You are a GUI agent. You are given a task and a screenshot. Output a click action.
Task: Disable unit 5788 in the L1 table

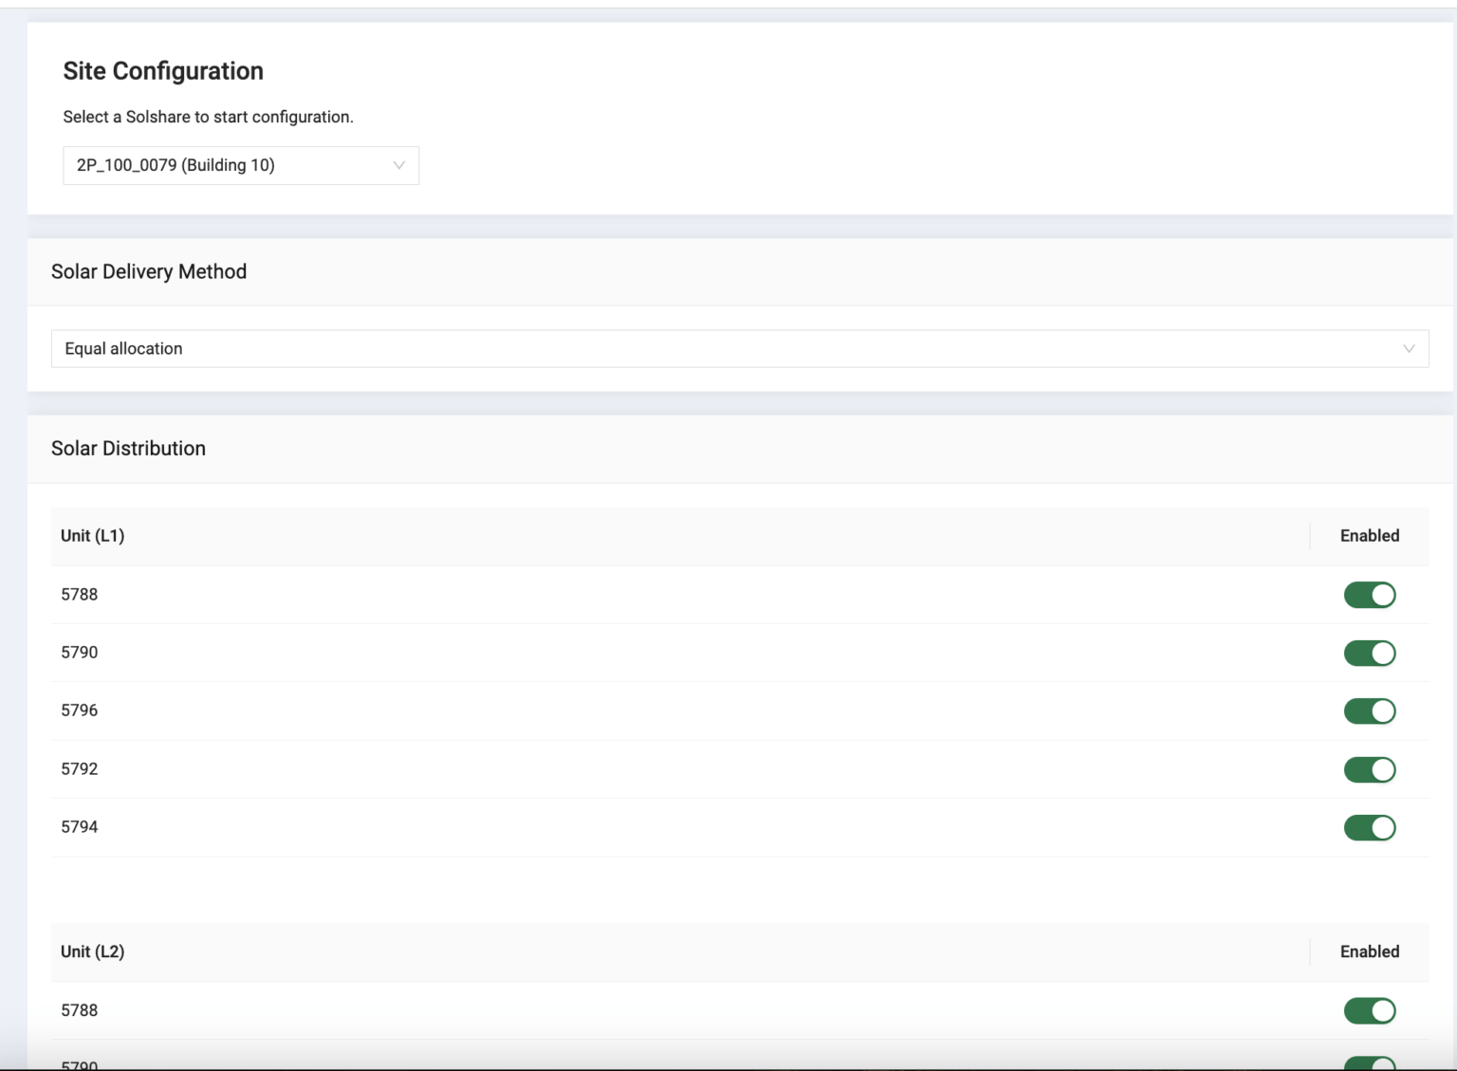pos(1369,595)
